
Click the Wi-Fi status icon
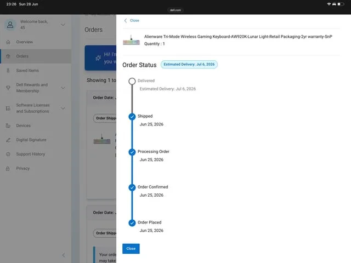pos(329,4)
